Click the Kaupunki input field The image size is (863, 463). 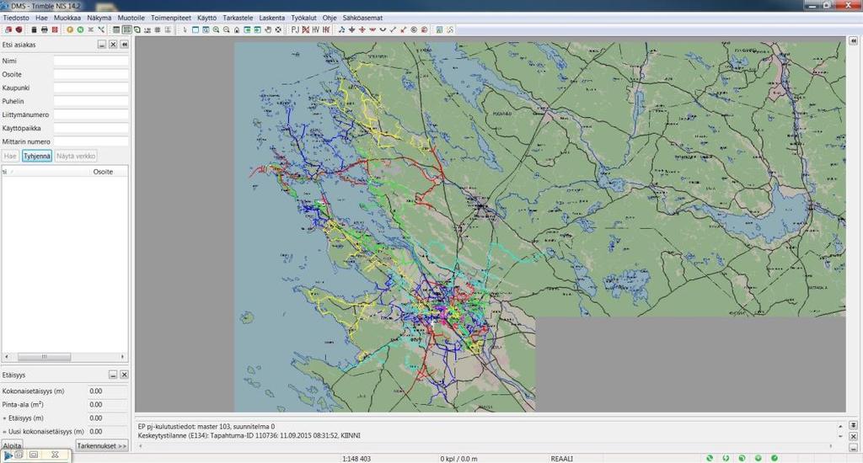point(91,88)
